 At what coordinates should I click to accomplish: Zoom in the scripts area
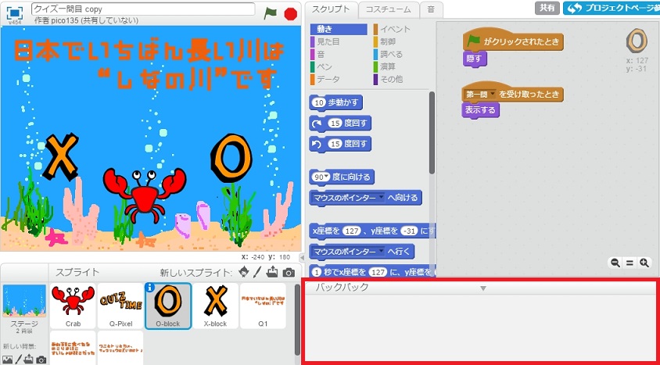coord(644,263)
